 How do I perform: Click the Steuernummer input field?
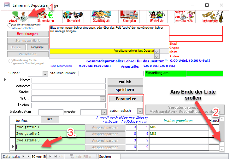[111, 74]
